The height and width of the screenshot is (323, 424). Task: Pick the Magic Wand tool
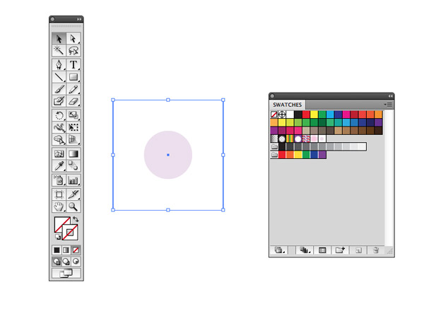pyautogui.click(x=59, y=50)
